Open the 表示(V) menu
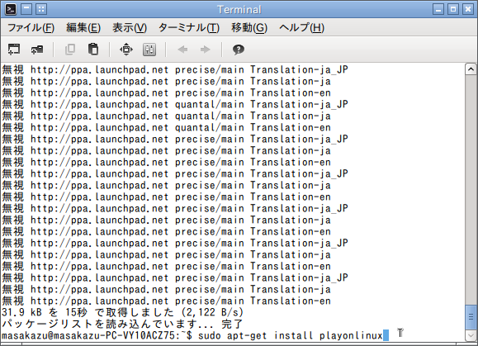Screen dimensions: 478x346 (130, 28)
